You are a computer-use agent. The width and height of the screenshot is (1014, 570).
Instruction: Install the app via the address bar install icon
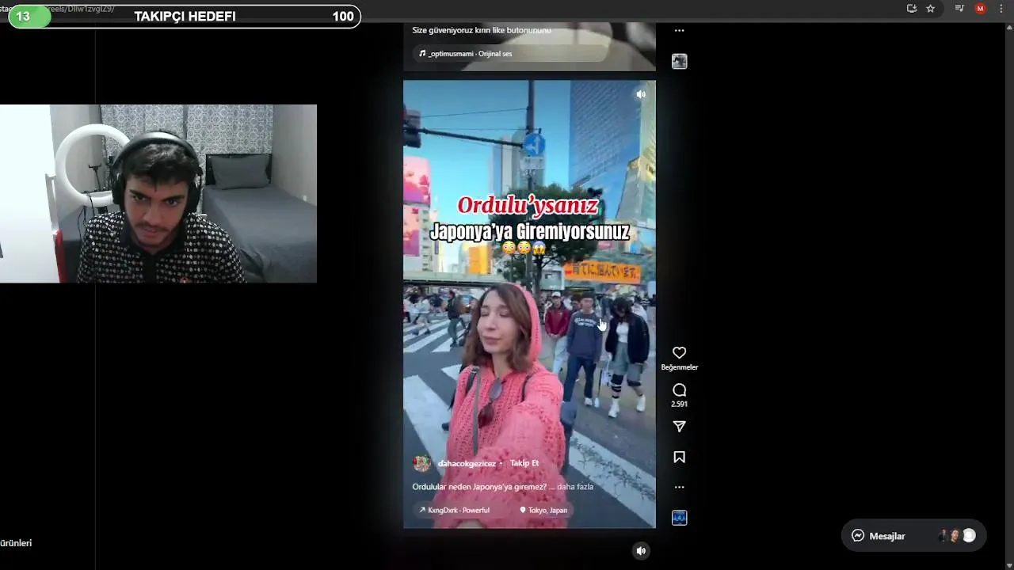click(912, 9)
